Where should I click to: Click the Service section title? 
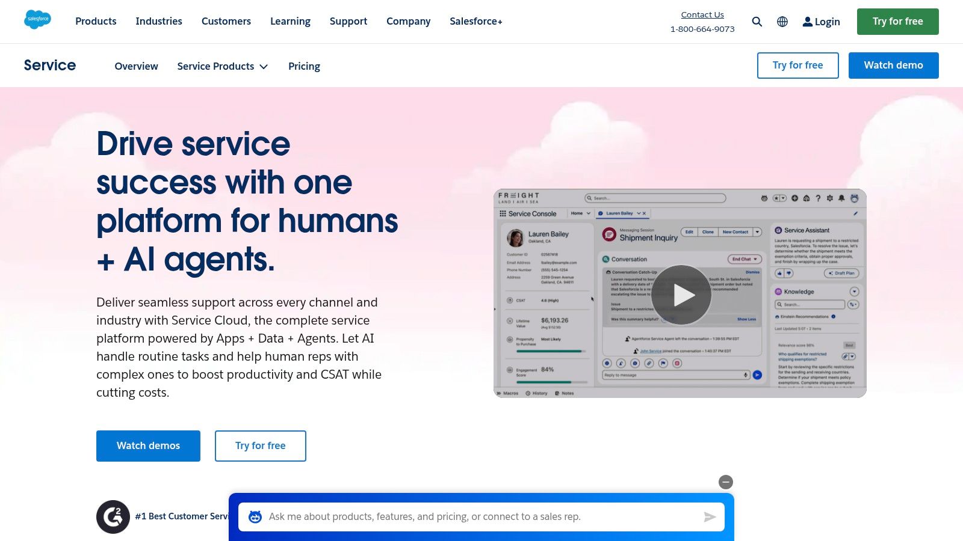coord(50,65)
